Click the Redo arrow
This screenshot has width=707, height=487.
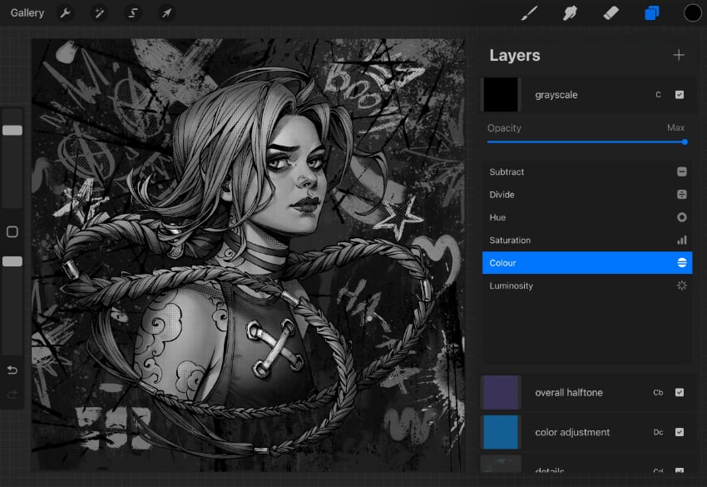[12, 395]
